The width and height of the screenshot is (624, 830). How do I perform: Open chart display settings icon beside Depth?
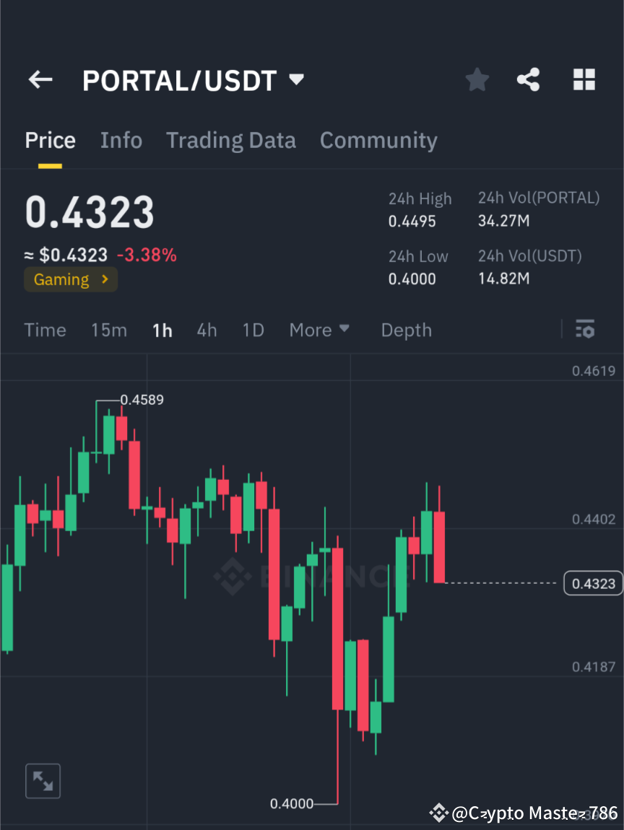585,329
